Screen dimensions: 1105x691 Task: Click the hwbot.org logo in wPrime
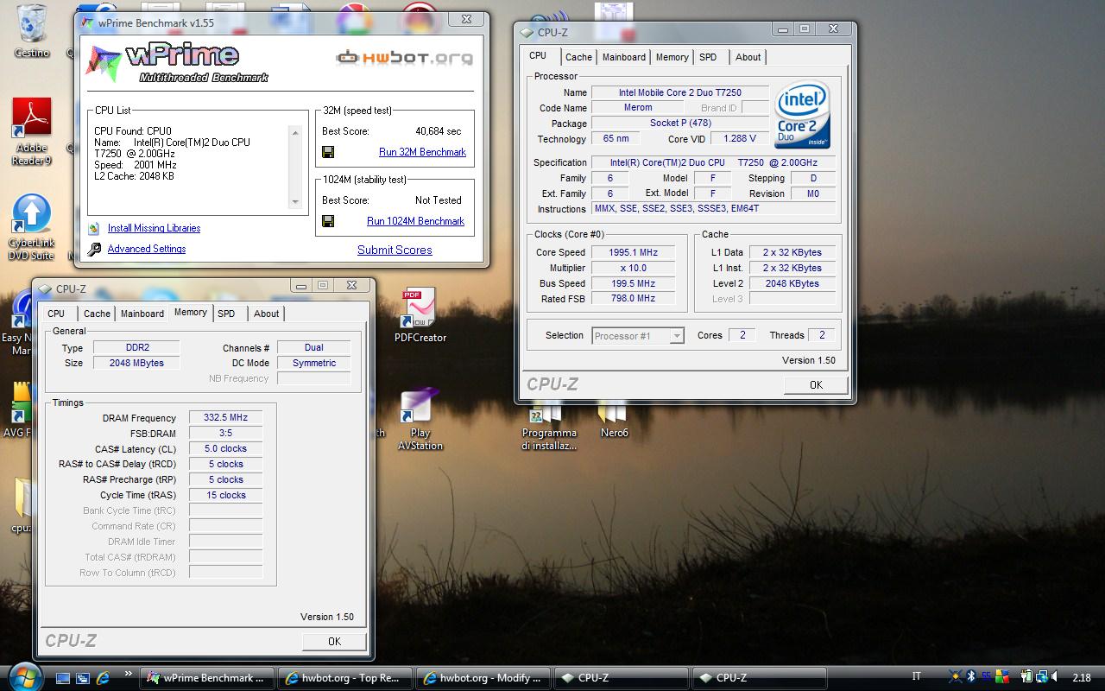[x=404, y=58]
